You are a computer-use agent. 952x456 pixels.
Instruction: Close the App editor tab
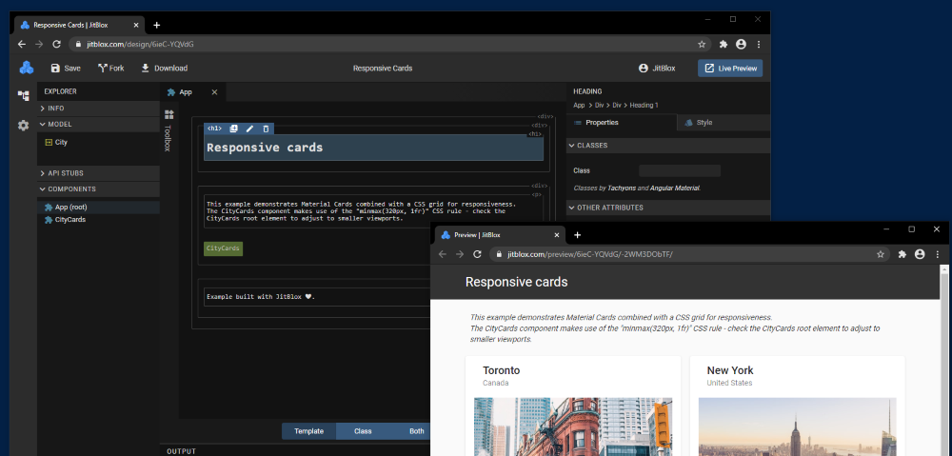click(x=214, y=92)
